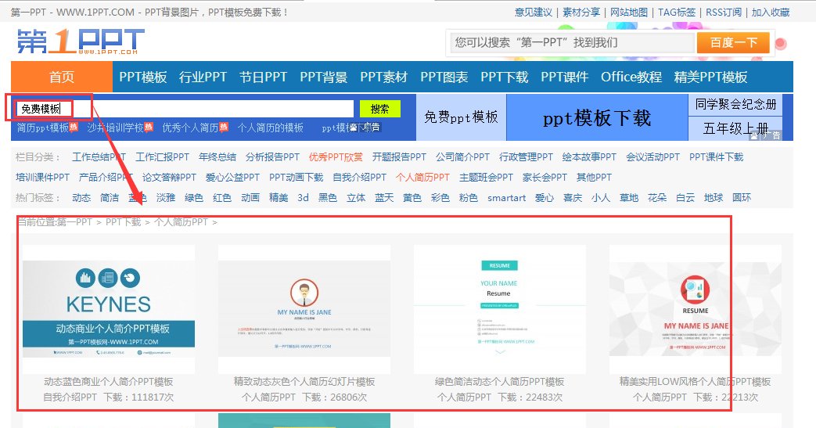This screenshot has width=816, height=428.
Task: Click the 简历ppt模板 hot search link
Action: [43, 128]
